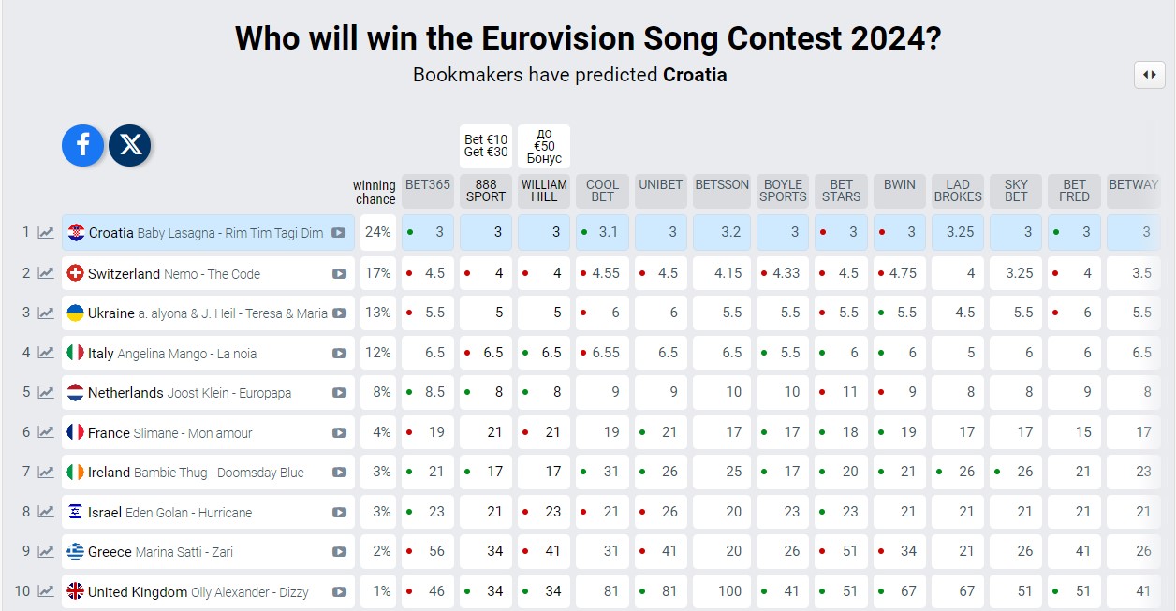Click the Ladbrokes odds of 3.25 for Croatia
The image size is (1176, 611).
(x=958, y=233)
